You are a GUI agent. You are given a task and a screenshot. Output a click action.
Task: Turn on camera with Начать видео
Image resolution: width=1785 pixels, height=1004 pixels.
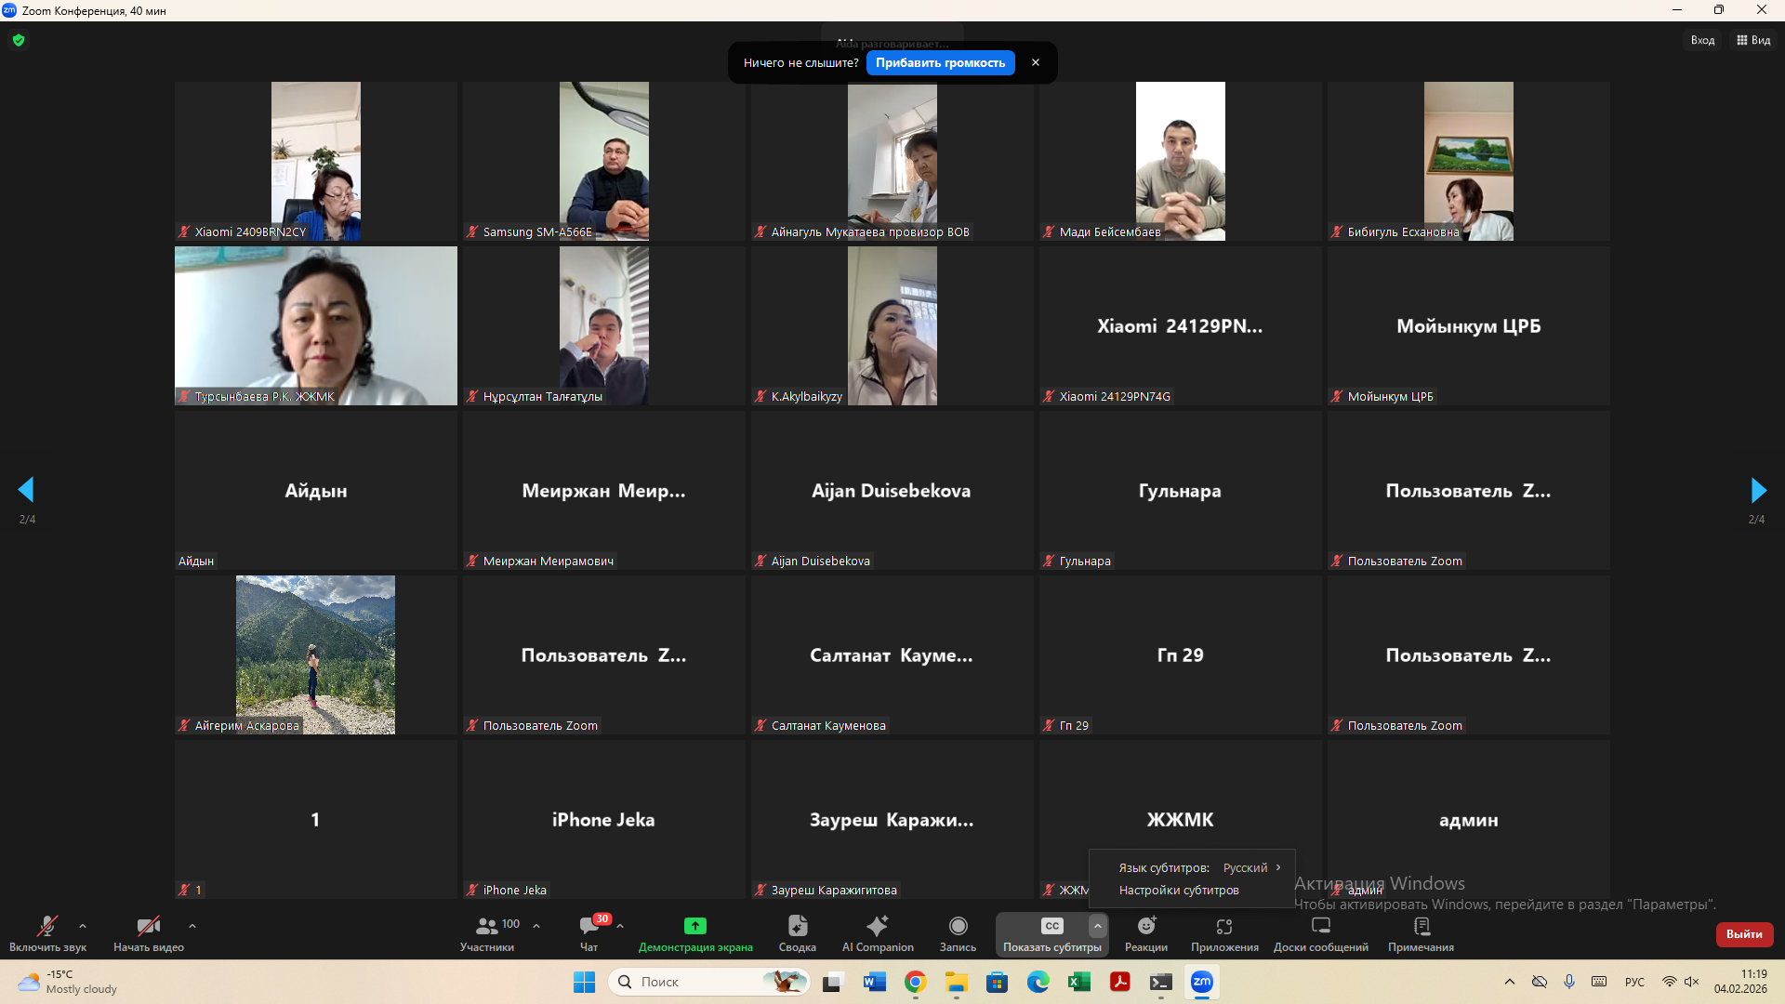point(148,926)
